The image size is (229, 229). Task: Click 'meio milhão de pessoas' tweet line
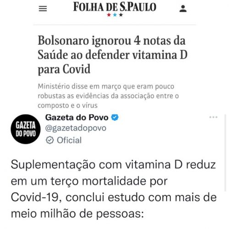77,213
